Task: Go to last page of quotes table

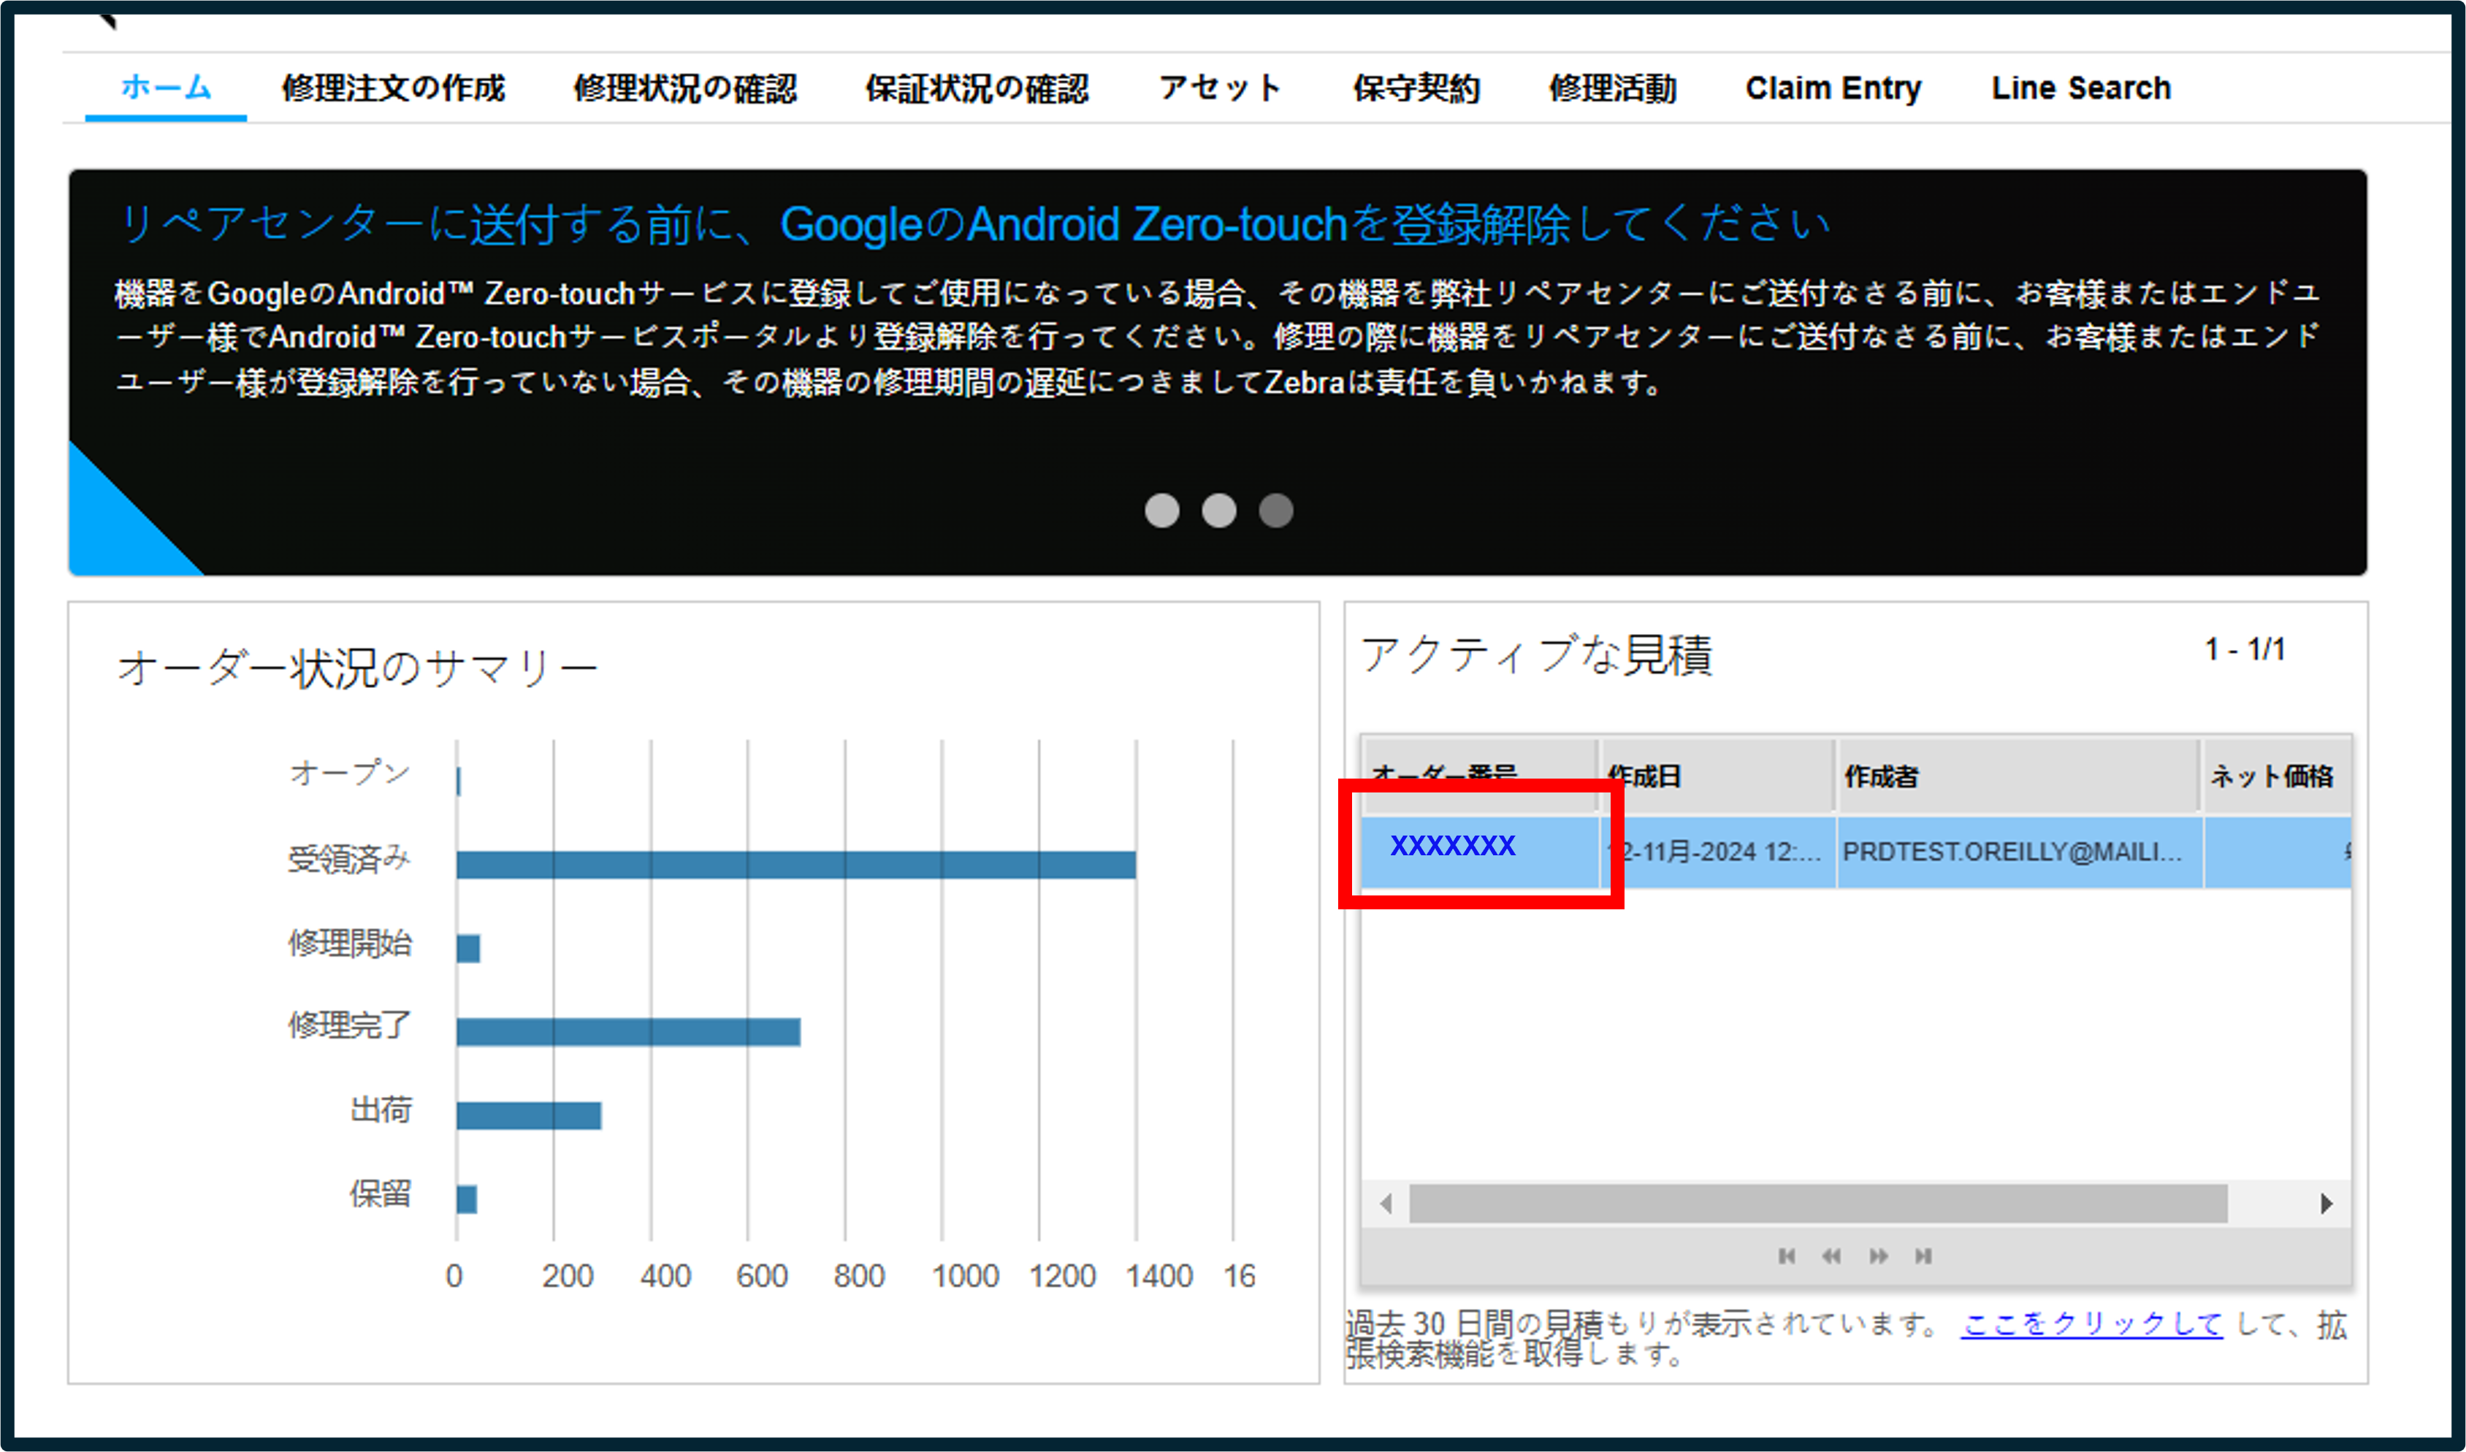Action: coord(1924,1256)
